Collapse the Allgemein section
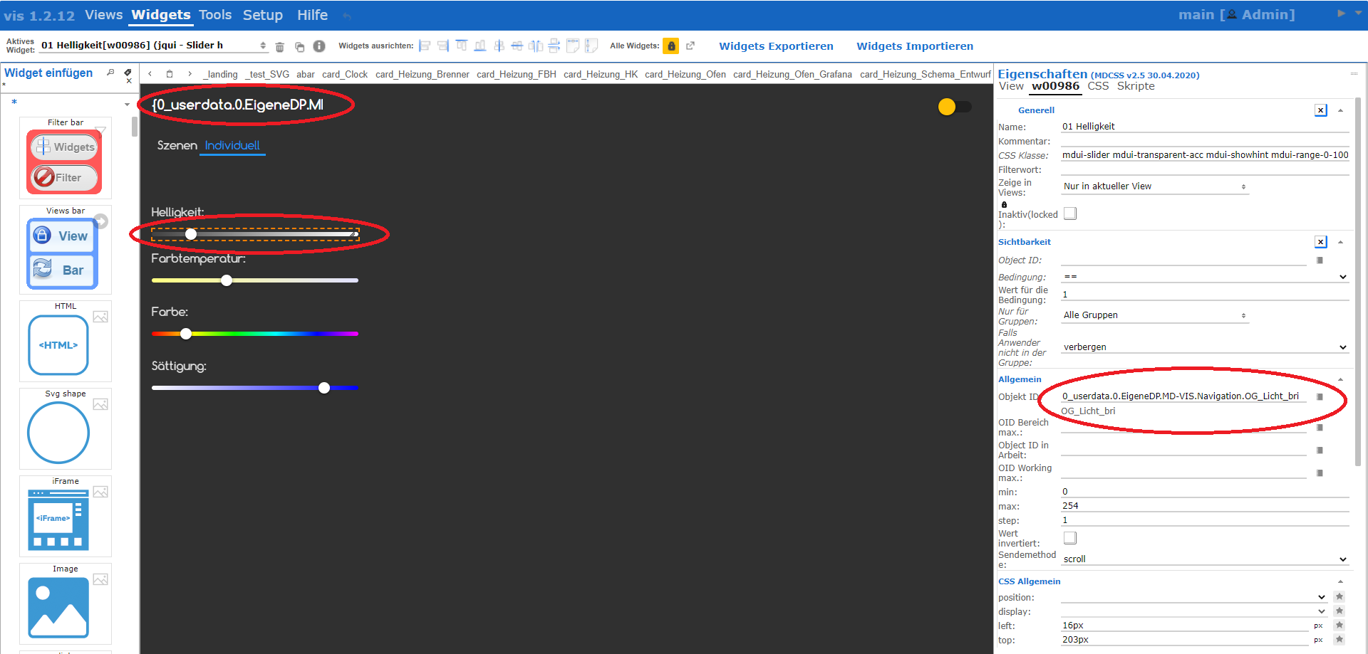 1340,379
